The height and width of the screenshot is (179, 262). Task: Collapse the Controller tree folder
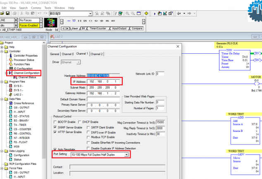2,52
